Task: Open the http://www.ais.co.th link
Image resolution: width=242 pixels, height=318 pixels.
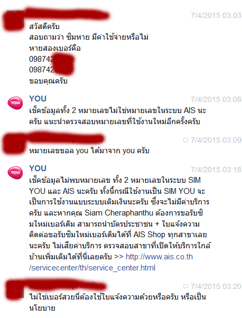Action: pyautogui.click(x=159, y=257)
